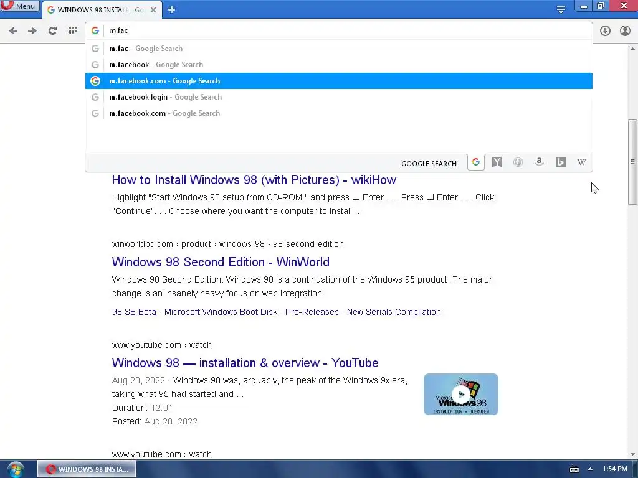Image resolution: width=638 pixels, height=478 pixels.
Task: Go back to previous page
Action: [x=13, y=31]
